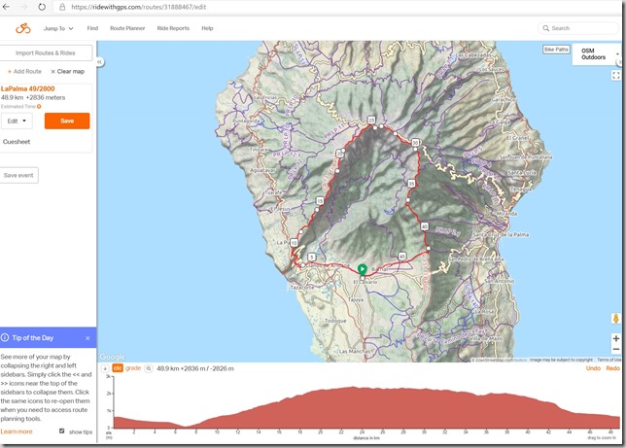Click the 25 km distance marker
This screenshot has width=626, height=448.
point(371,120)
